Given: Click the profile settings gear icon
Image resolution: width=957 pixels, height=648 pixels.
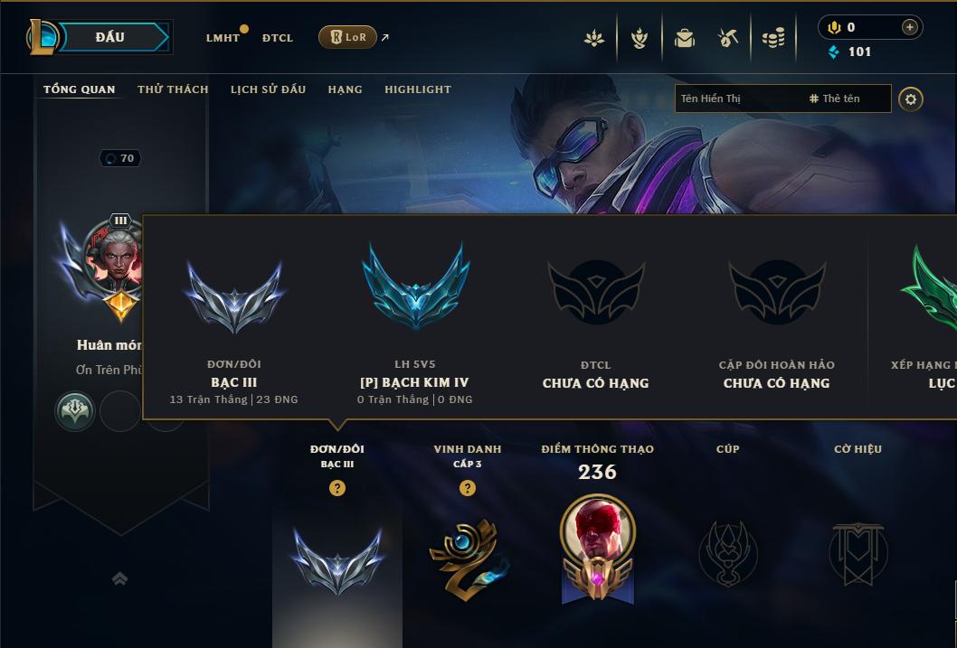Looking at the screenshot, I should click(911, 99).
